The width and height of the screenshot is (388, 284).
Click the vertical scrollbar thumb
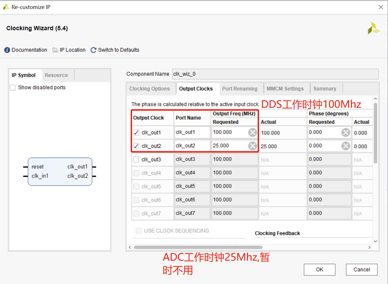pyautogui.click(x=376, y=133)
